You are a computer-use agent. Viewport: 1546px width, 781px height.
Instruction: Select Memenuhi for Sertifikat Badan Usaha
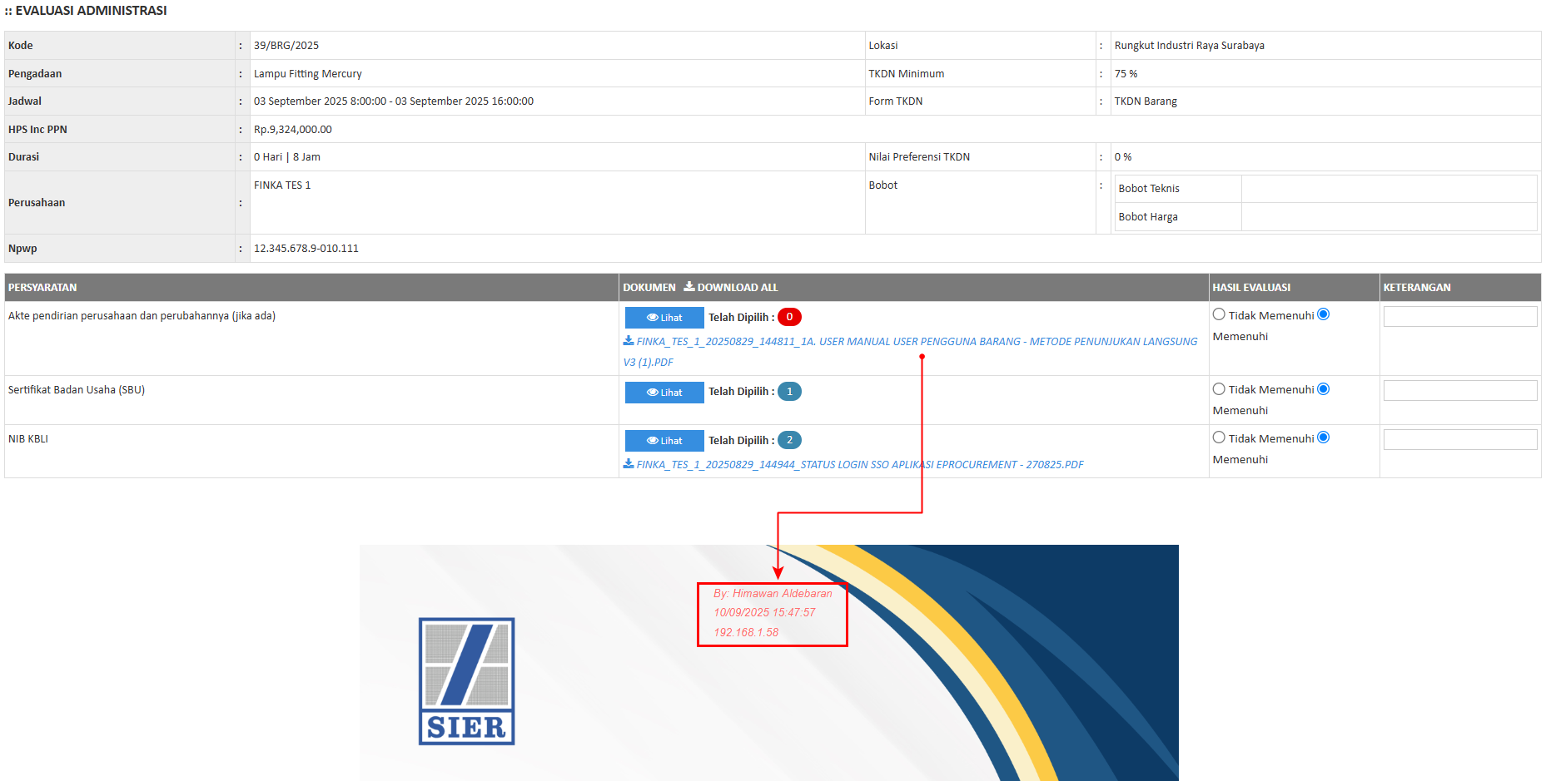click(1324, 389)
